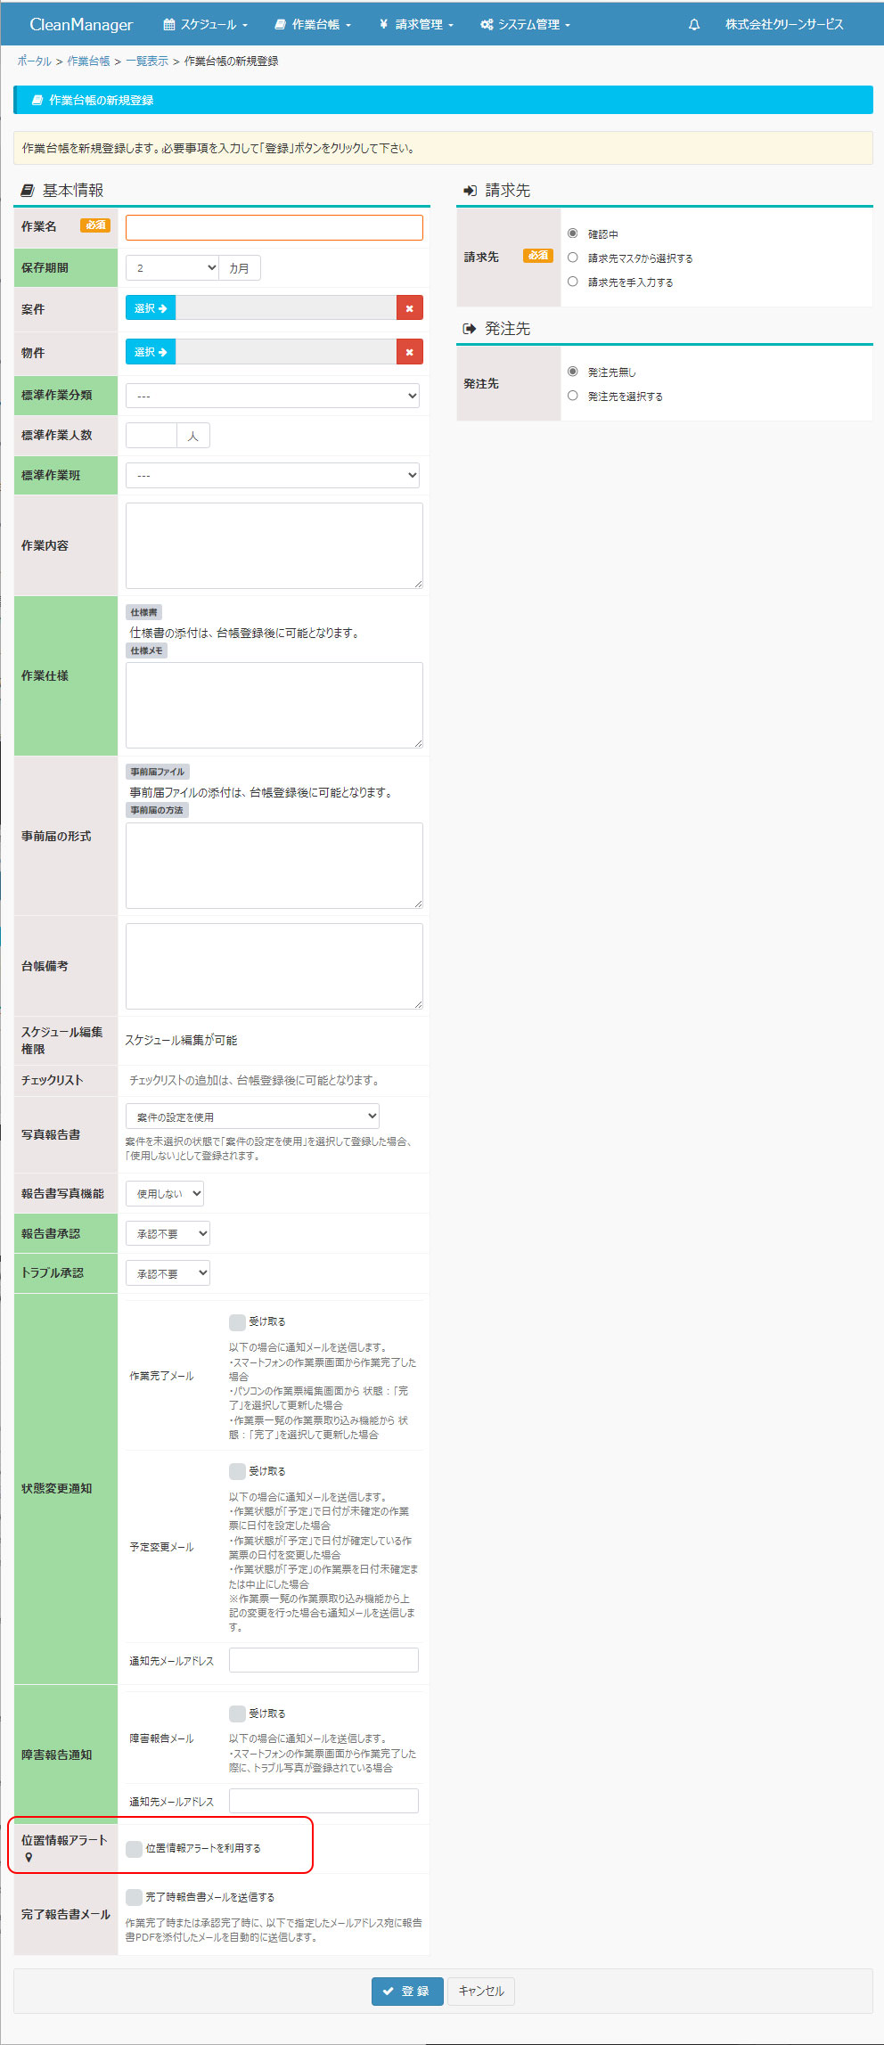The height and width of the screenshot is (2045, 884).
Task: Select 発注先無し radio
Action: [573, 372]
